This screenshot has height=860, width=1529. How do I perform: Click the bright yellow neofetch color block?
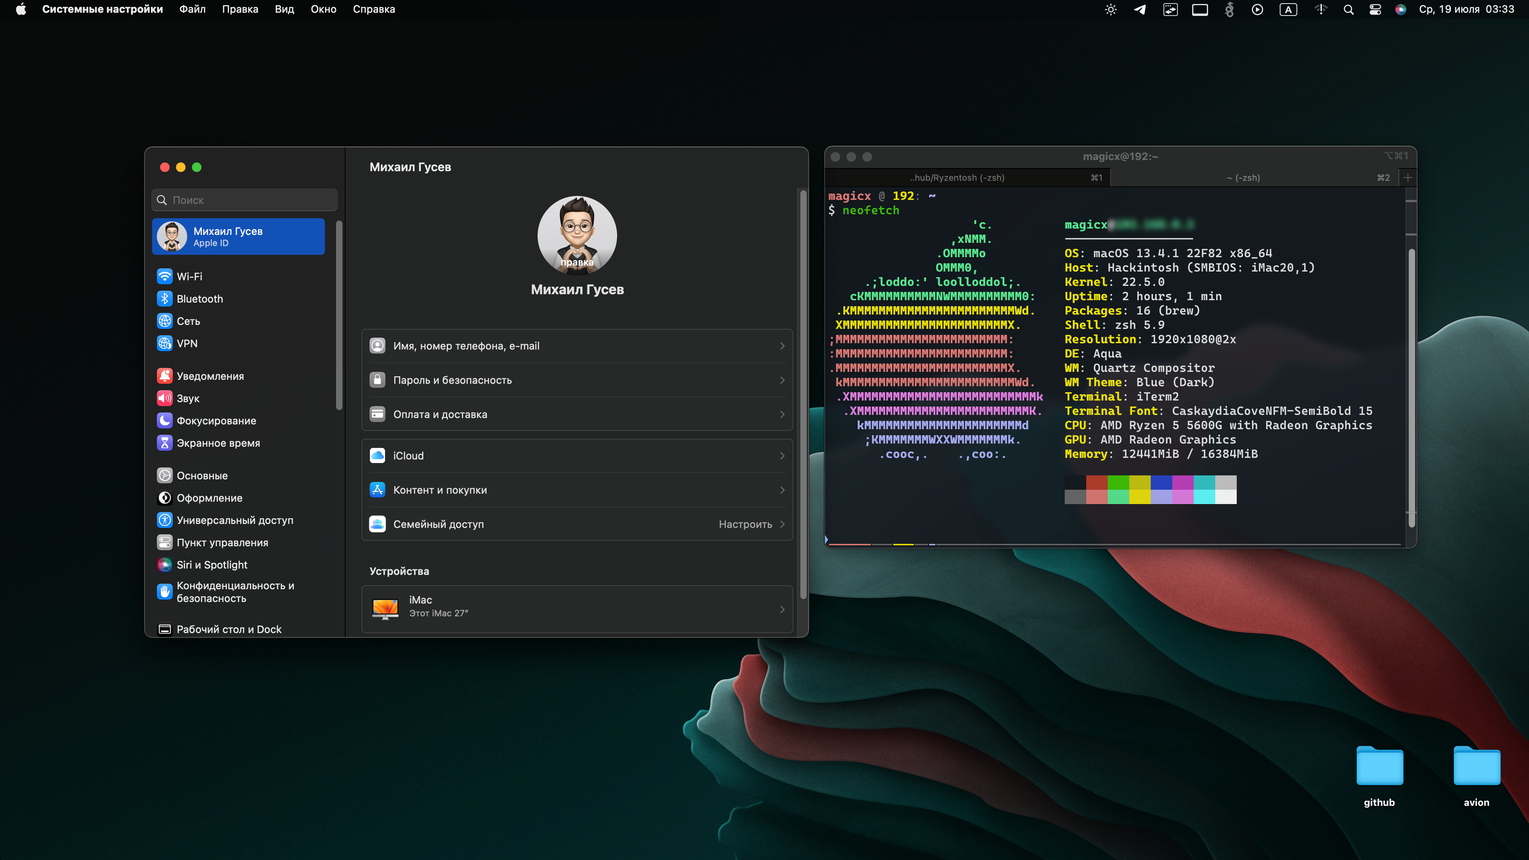click(x=1140, y=497)
